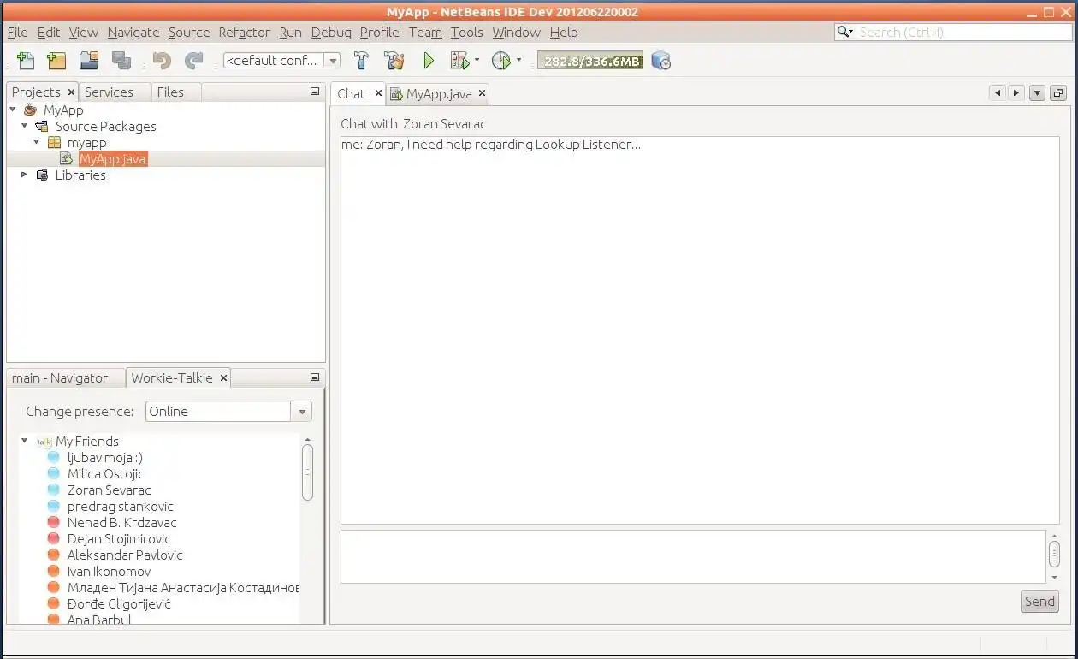Click the profiler snapshot icon beside memory bar
Image resolution: width=1078 pixels, height=659 pixels.
660,61
